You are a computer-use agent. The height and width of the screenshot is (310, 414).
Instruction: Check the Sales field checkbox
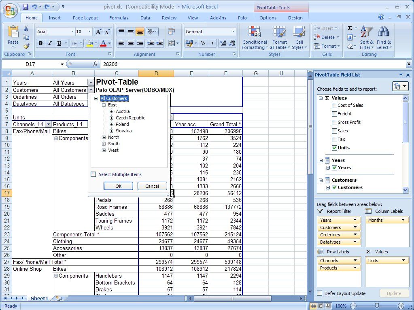click(x=334, y=131)
